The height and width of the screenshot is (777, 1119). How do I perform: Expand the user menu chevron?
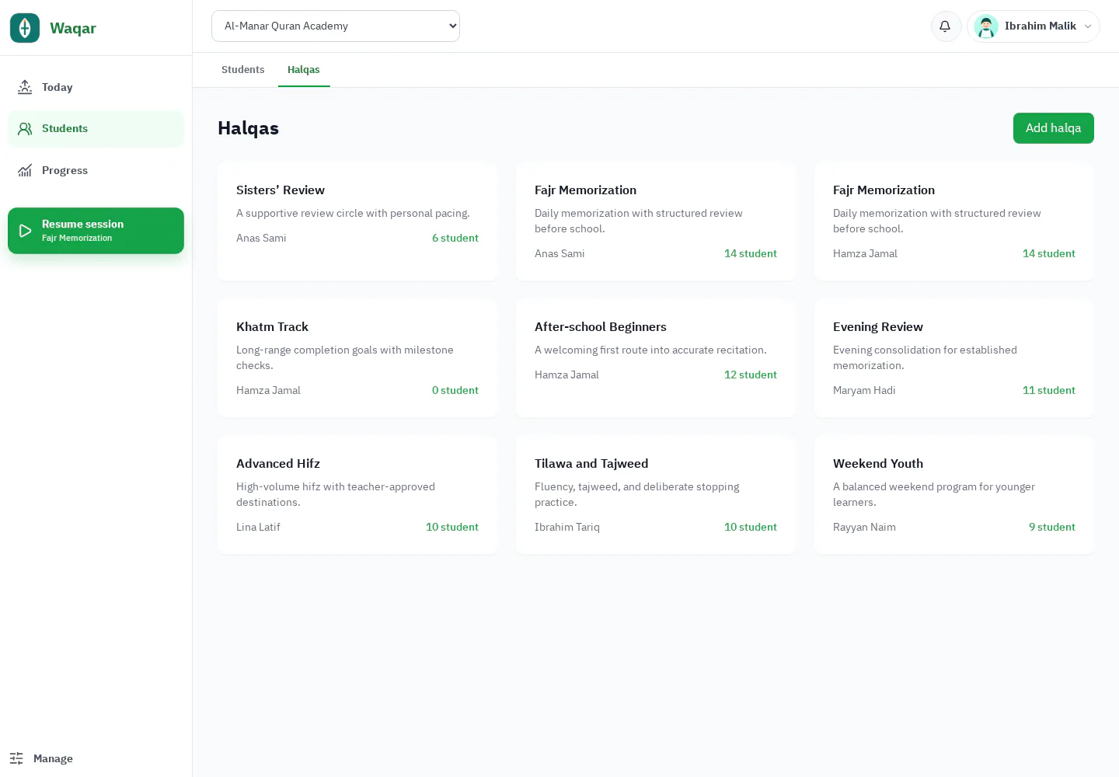click(x=1088, y=26)
